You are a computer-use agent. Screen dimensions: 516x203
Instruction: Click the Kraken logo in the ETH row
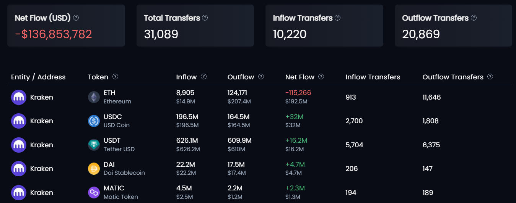tap(19, 97)
